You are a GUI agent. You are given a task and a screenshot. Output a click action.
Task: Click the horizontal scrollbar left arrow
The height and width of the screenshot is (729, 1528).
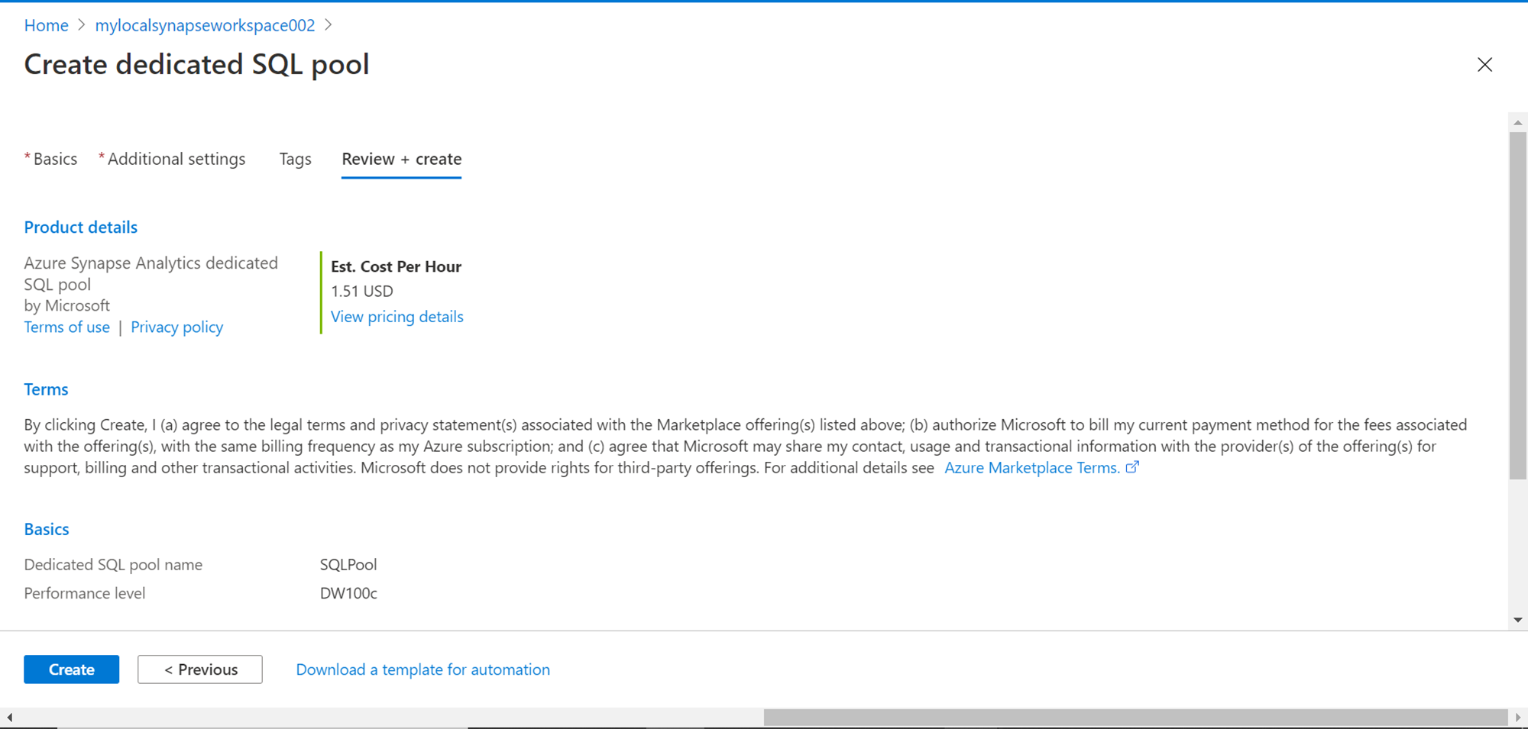pyautogui.click(x=9, y=718)
